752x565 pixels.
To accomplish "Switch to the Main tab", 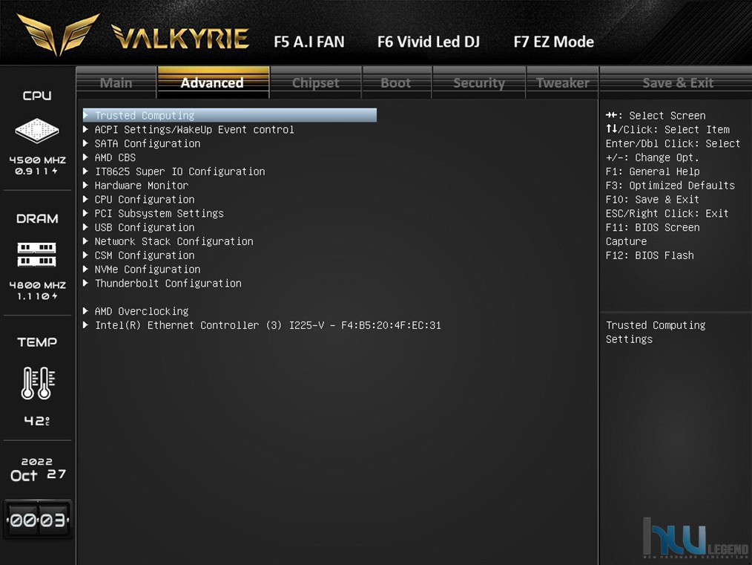I will 116,82.
